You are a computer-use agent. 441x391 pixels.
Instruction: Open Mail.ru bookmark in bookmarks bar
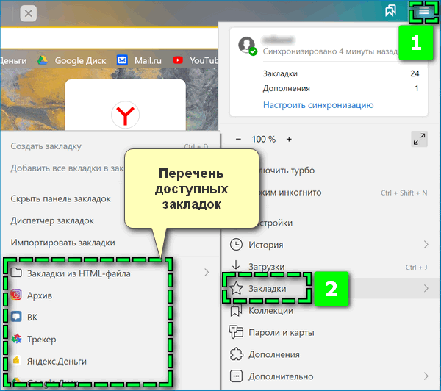tap(139, 60)
